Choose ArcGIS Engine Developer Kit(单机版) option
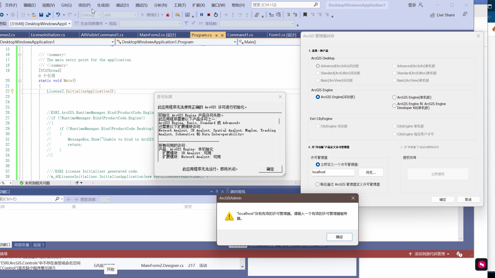 [394, 106]
